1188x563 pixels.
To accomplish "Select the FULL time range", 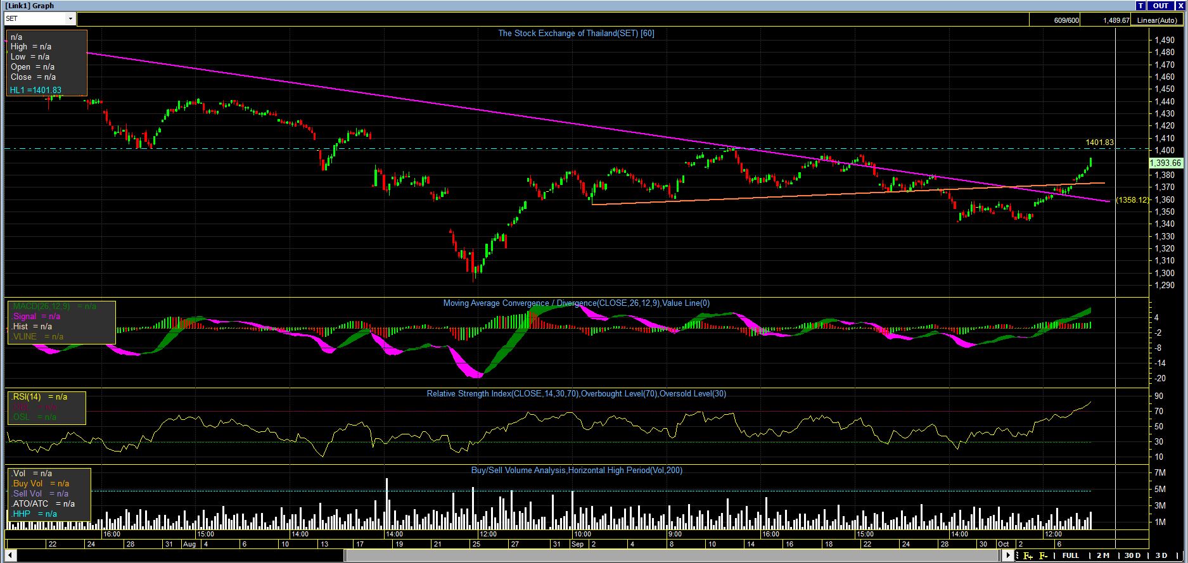I will [x=1070, y=556].
